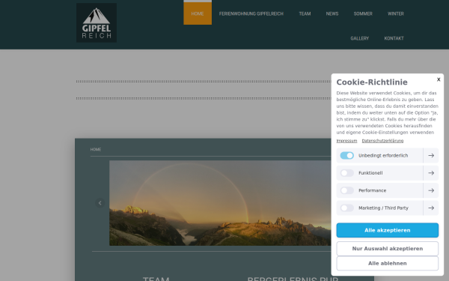Click the Home breadcrumb link

click(96, 149)
